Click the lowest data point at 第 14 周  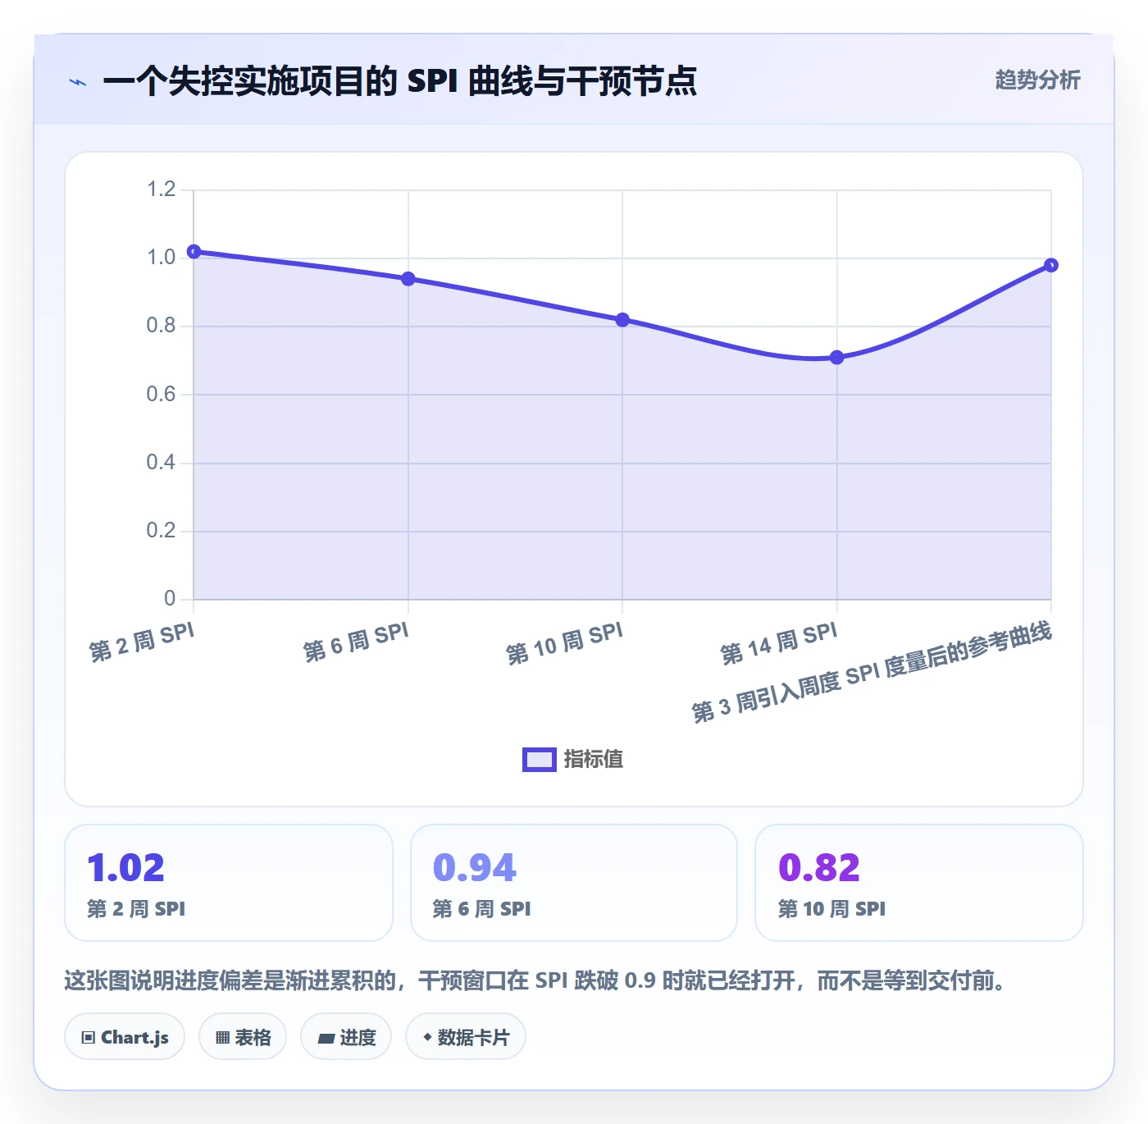tap(836, 358)
